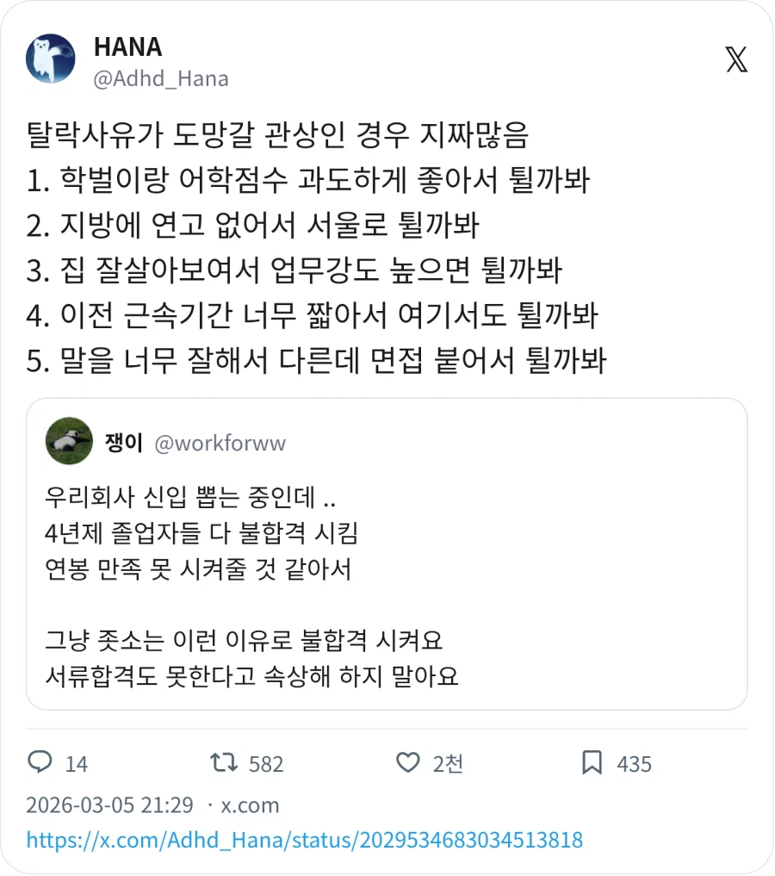775x876 pixels.
Task: Click the repost icon showing 582
Action: pos(224,762)
